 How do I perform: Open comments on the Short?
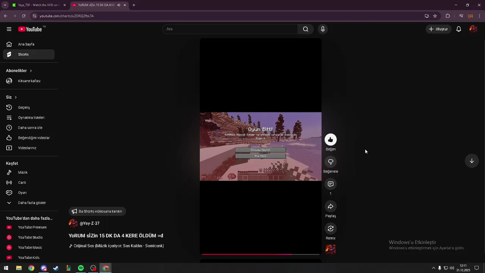click(330, 184)
